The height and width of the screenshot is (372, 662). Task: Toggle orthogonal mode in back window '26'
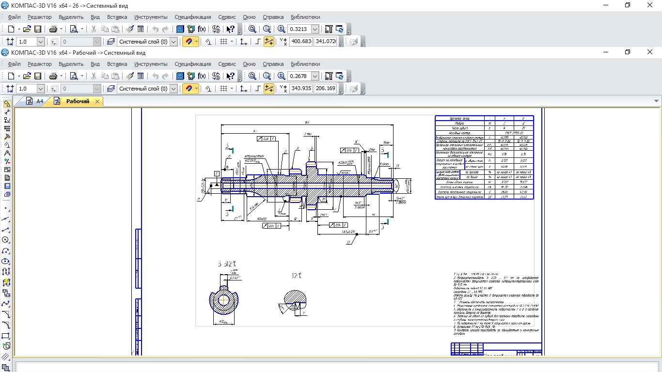coord(258,42)
